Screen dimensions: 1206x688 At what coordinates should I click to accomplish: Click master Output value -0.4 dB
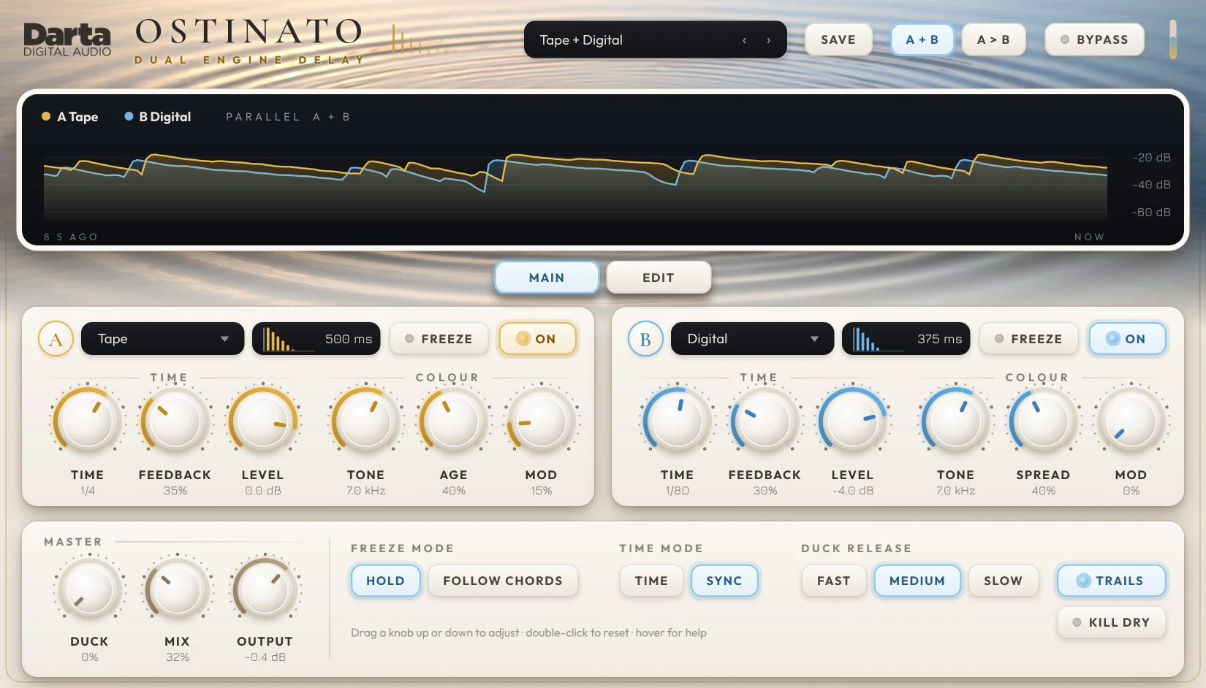pyautogui.click(x=265, y=657)
